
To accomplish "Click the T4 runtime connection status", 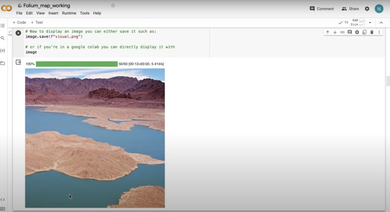I will (x=343, y=22).
